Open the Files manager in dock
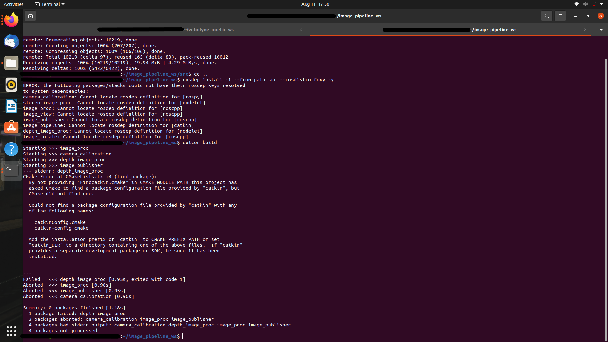Image resolution: width=608 pixels, height=342 pixels. pyautogui.click(x=11, y=63)
